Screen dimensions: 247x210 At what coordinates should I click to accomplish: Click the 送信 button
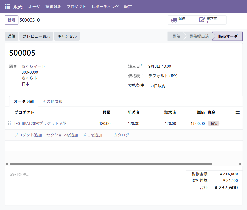(x=11, y=36)
